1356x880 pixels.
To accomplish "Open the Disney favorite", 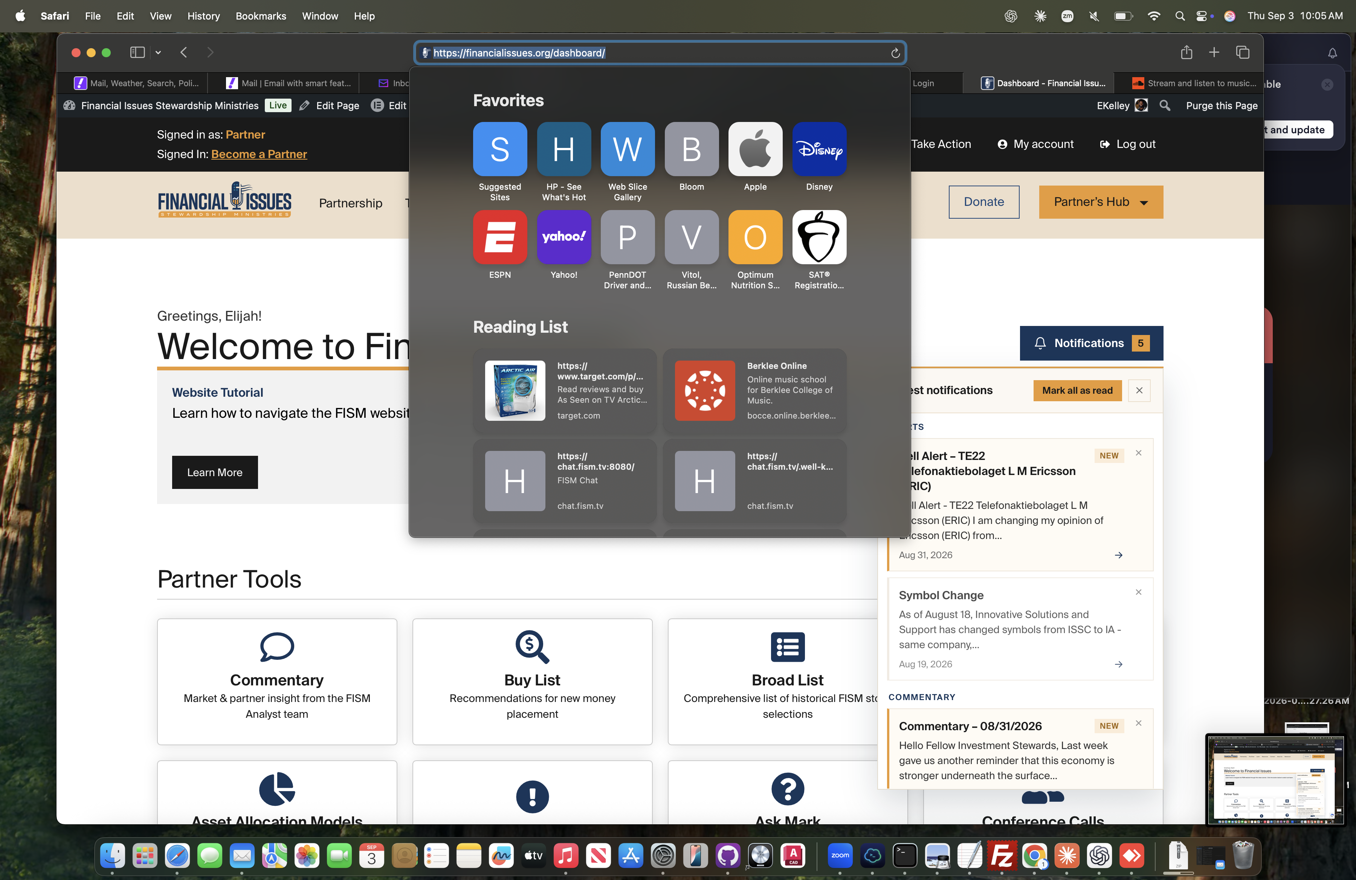I will (x=819, y=157).
